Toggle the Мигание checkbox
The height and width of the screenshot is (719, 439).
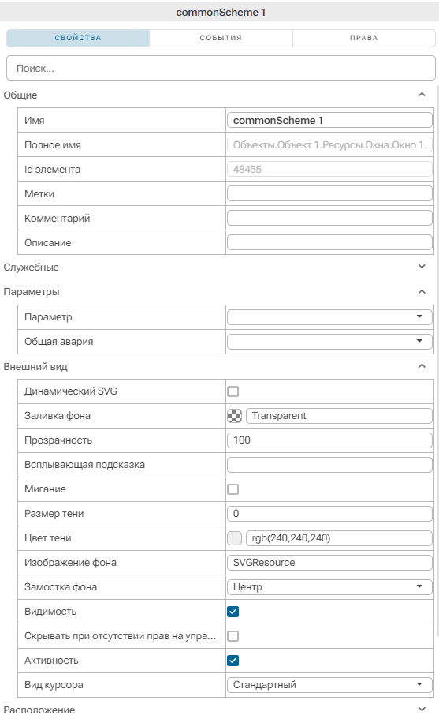233,489
